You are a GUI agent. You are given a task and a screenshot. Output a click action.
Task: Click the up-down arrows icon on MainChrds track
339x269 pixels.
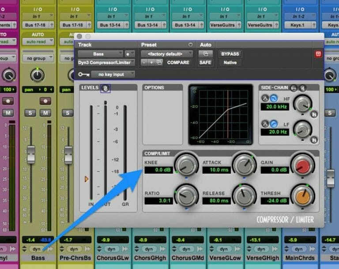pyautogui.click(x=286, y=249)
